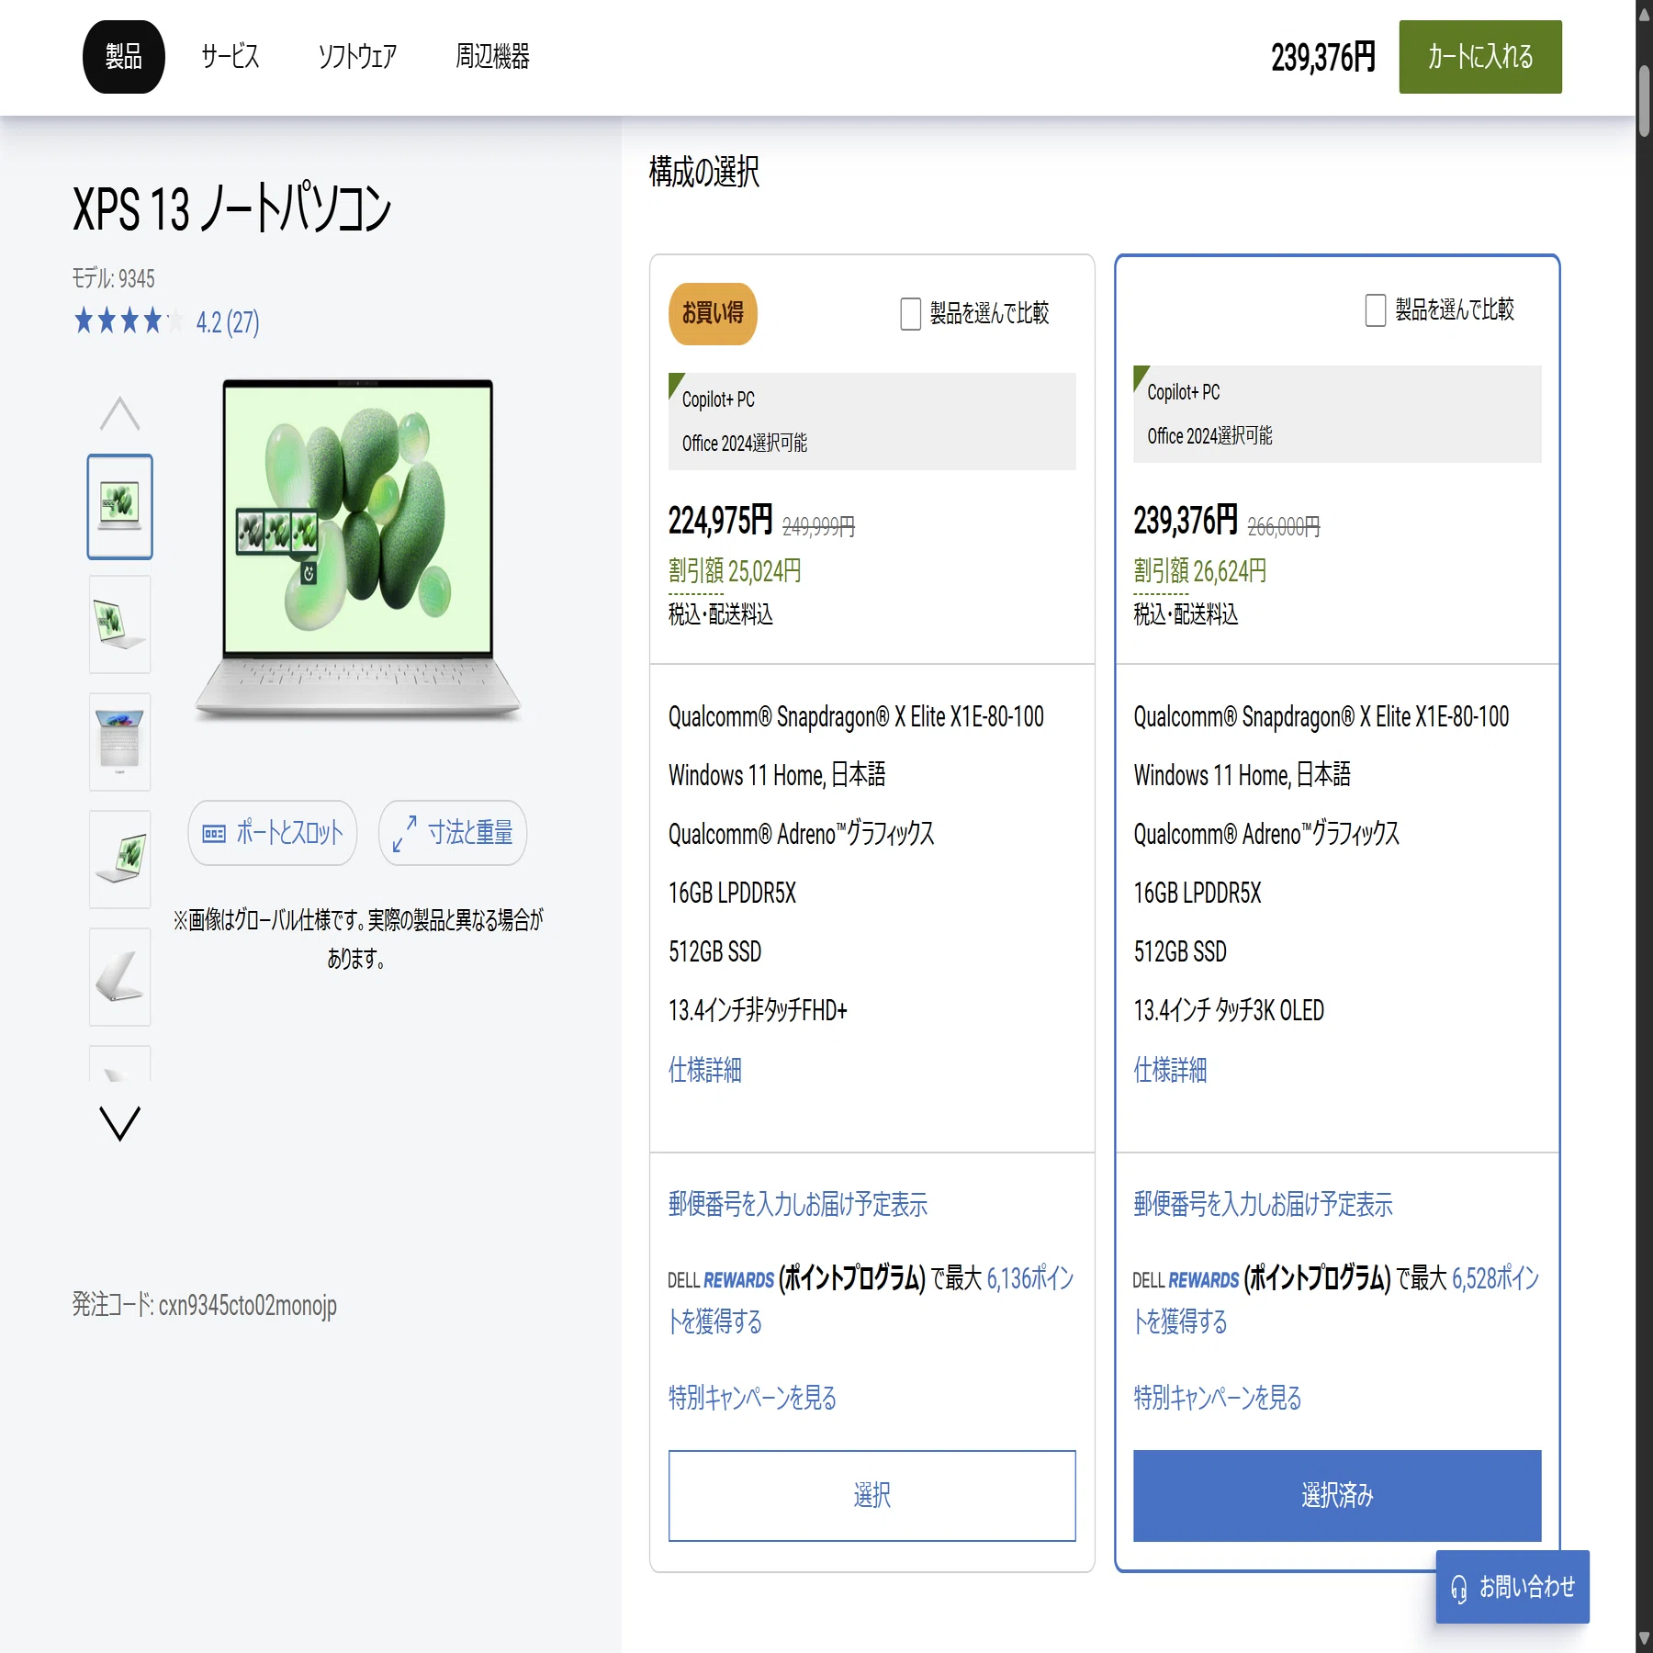Click 選択 button for FHD+ configuration
The width and height of the screenshot is (1653, 1653).
(872, 1495)
